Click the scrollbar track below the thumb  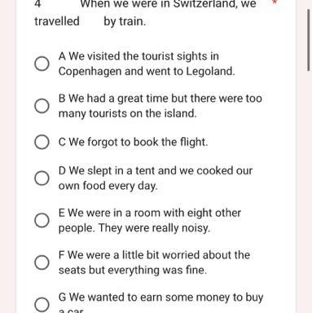click(x=309, y=190)
